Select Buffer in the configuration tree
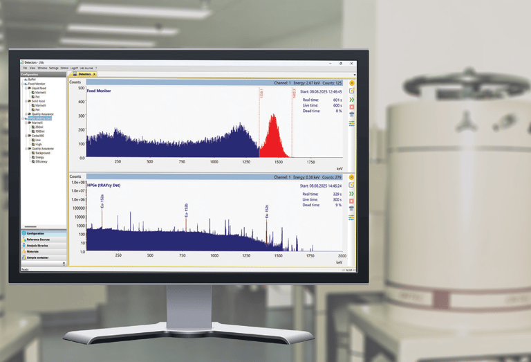 (32, 80)
